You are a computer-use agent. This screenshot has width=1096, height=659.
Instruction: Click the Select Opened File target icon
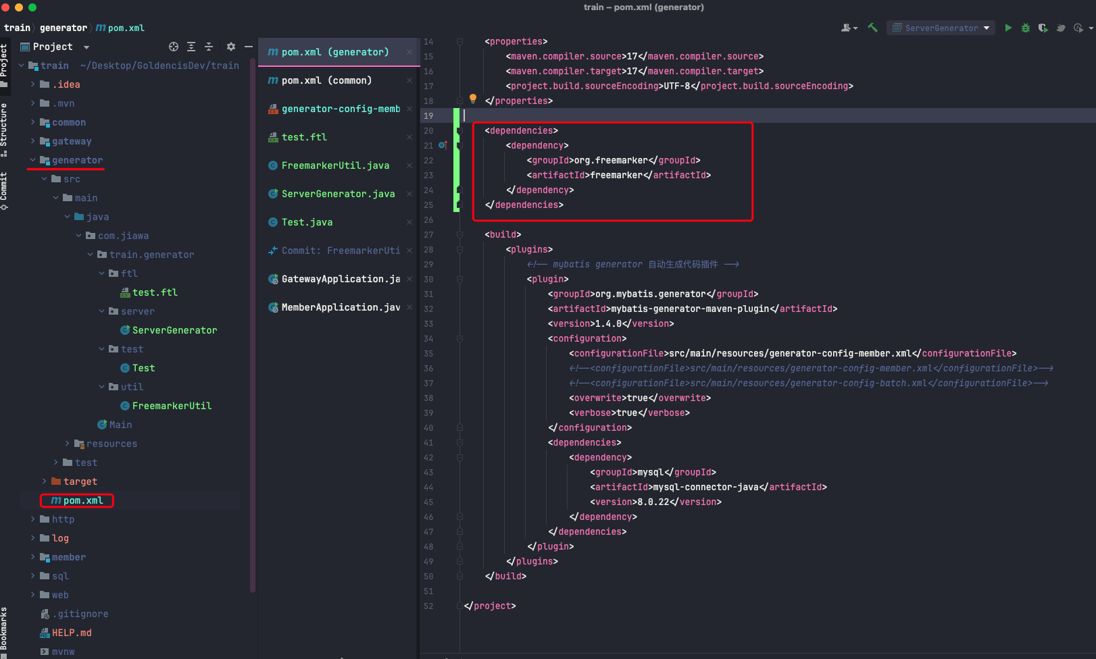tap(174, 47)
